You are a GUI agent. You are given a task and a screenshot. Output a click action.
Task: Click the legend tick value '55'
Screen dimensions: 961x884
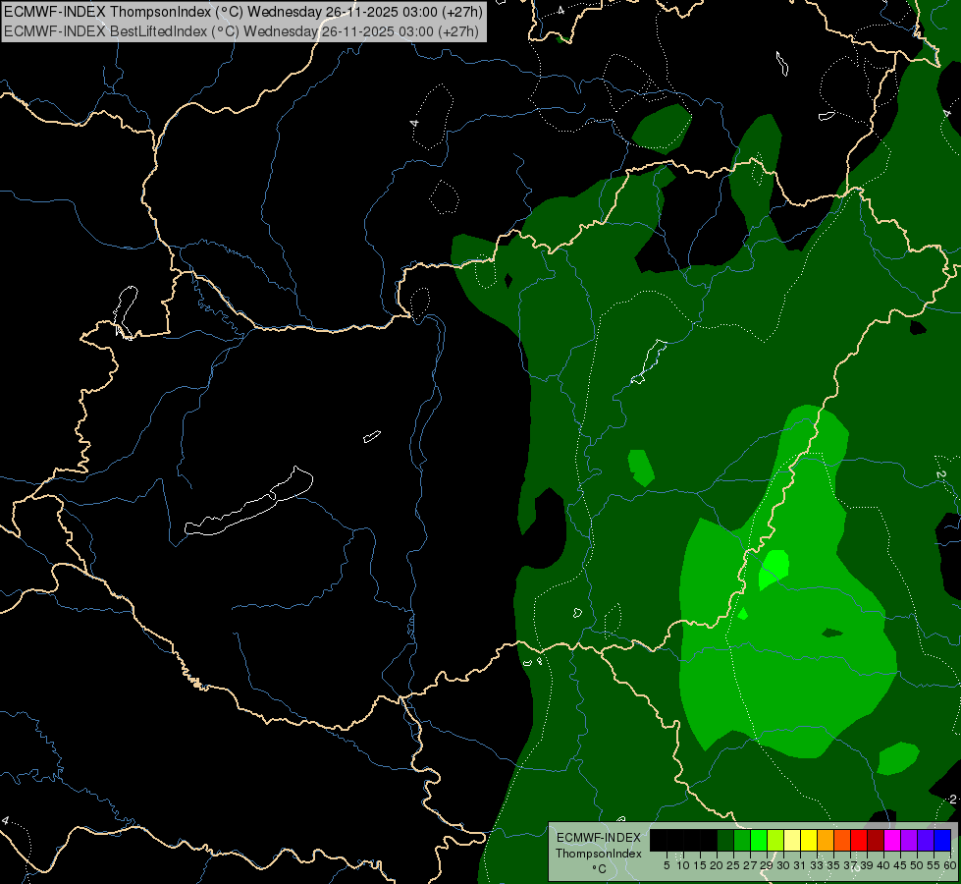[934, 865]
